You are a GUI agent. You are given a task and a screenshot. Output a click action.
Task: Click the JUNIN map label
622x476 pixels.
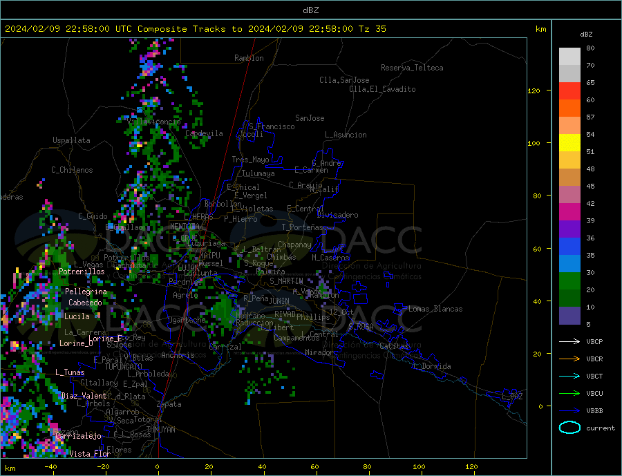(x=279, y=301)
